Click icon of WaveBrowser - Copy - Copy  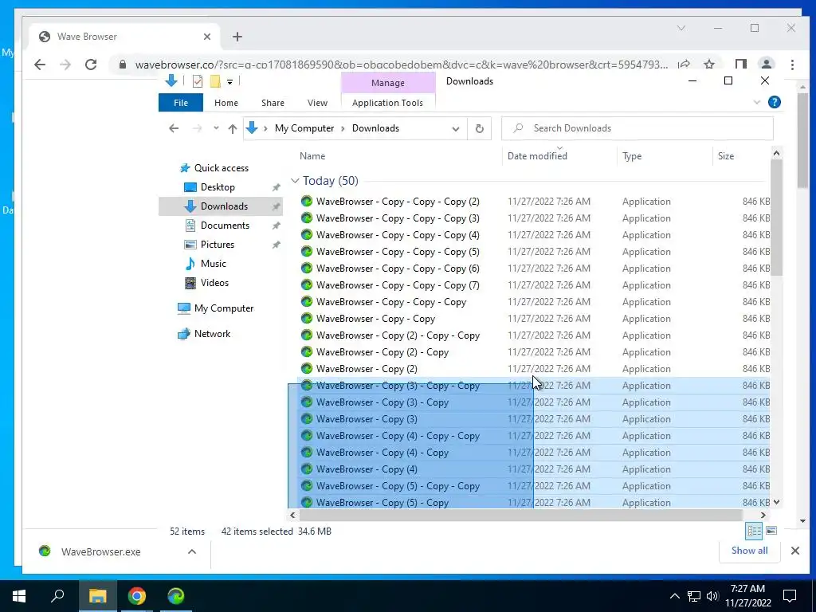pyautogui.click(x=307, y=319)
